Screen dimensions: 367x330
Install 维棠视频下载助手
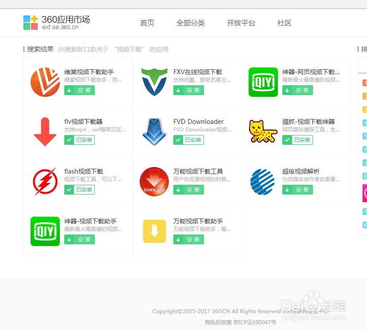coord(80,90)
